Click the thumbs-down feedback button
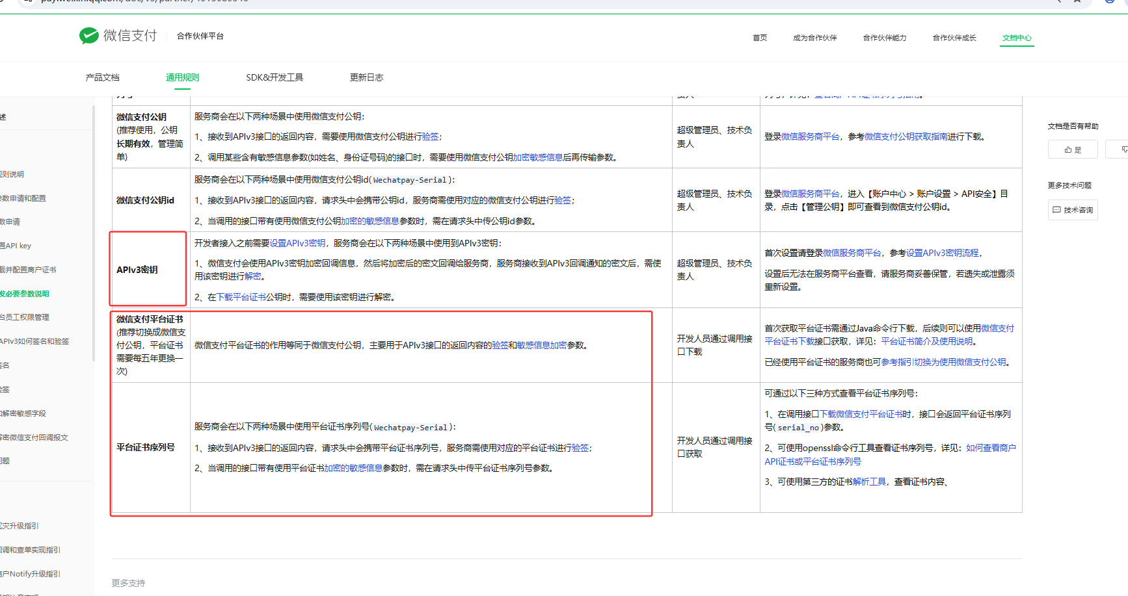Viewport: 1128px width, 596px height. click(x=1118, y=149)
